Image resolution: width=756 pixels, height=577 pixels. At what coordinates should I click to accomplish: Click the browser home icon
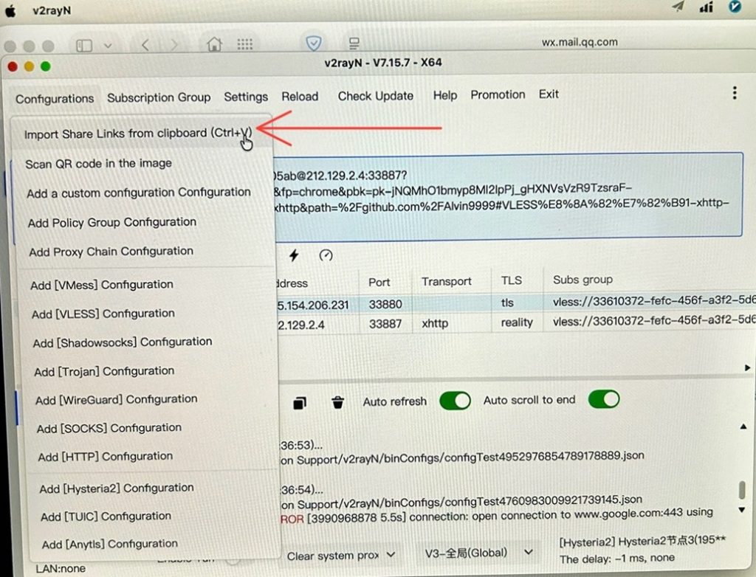click(214, 44)
